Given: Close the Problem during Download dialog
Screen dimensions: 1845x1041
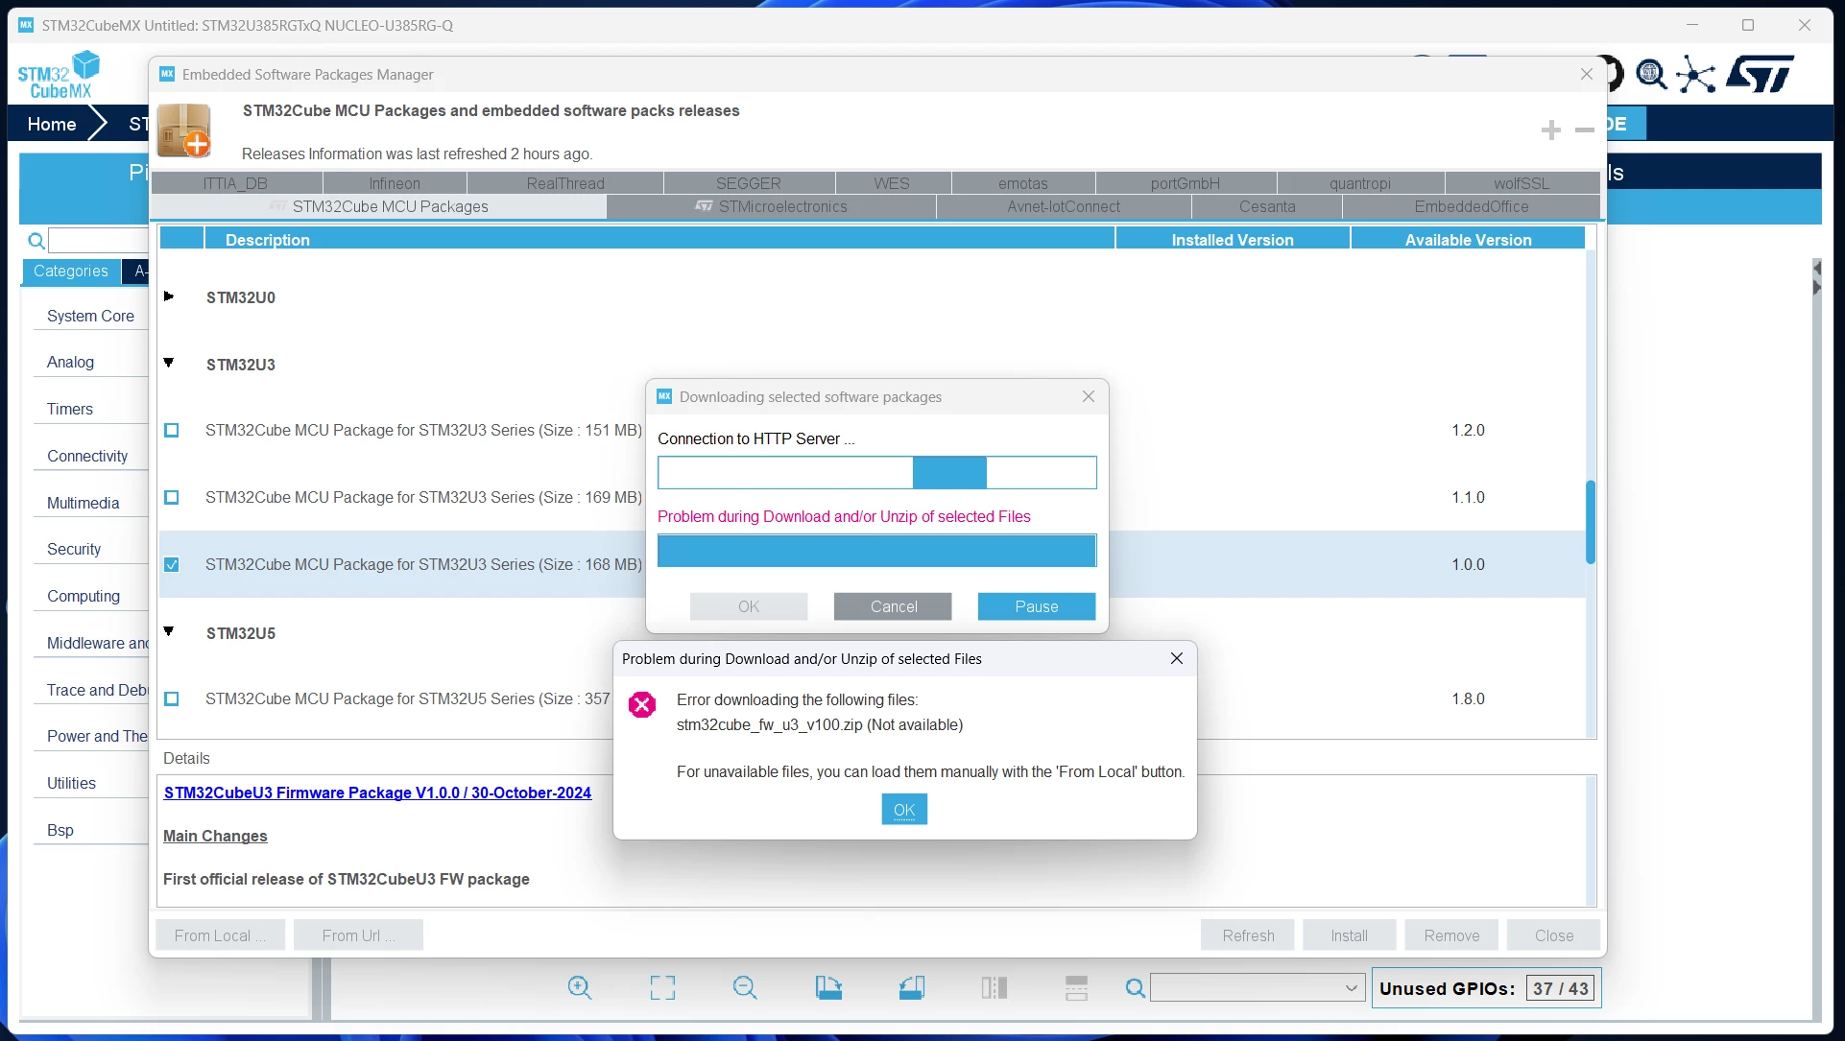Looking at the screenshot, I should tap(1176, 658).
